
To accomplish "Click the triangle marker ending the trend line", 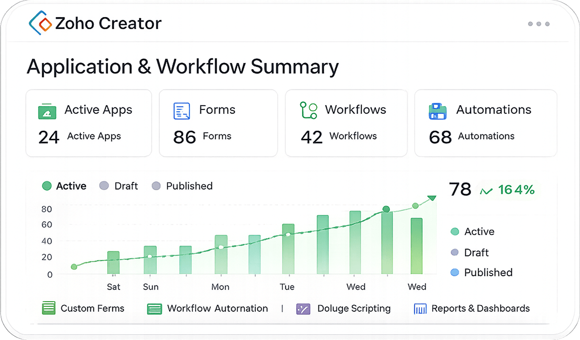I will [x=432, y=198].
